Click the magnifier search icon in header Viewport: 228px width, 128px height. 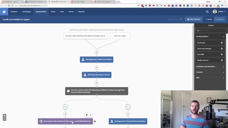(x=207, y=12)
